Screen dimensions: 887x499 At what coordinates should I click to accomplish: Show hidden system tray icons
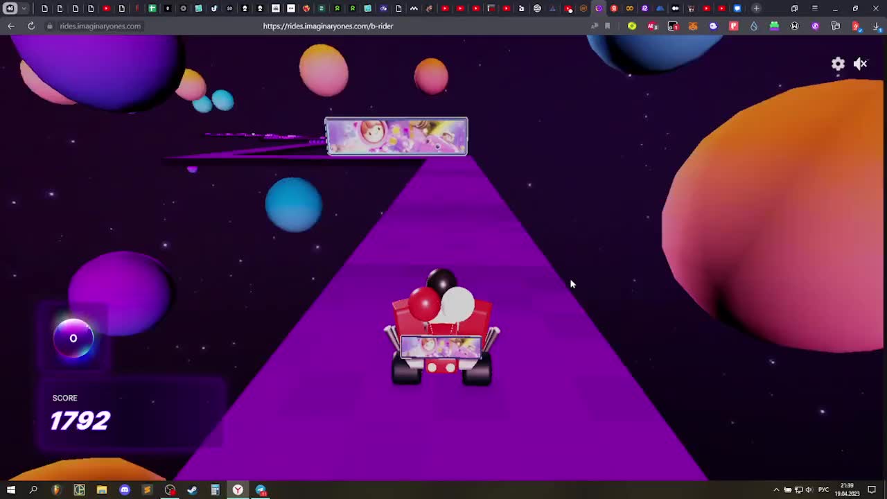(776, 490)
